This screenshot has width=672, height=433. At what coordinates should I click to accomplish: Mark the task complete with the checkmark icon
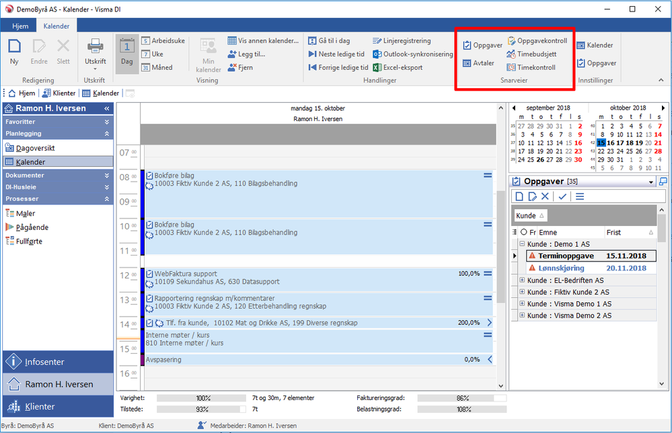tap(562, 196)
